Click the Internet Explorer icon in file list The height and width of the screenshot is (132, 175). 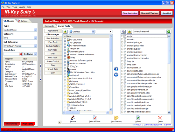coord(68,52)
